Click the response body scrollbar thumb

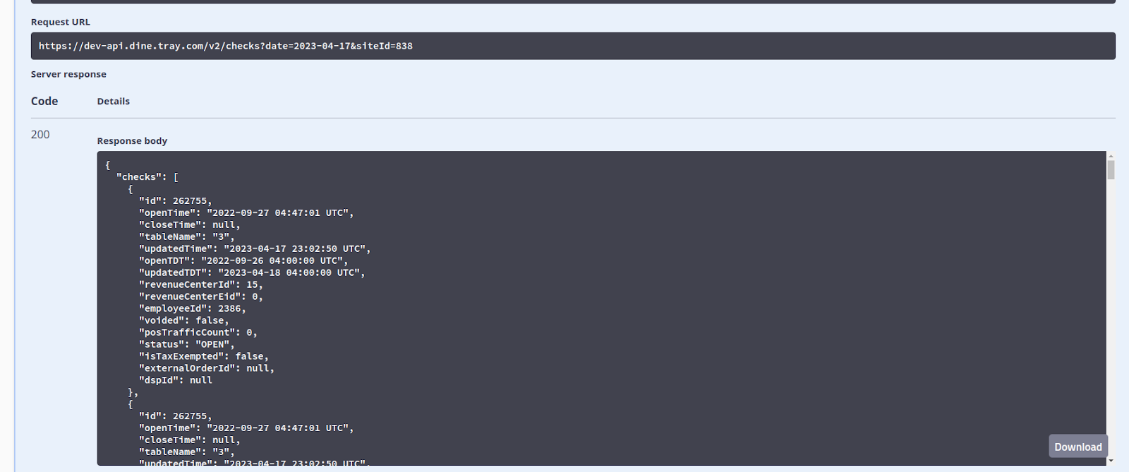1111,170
